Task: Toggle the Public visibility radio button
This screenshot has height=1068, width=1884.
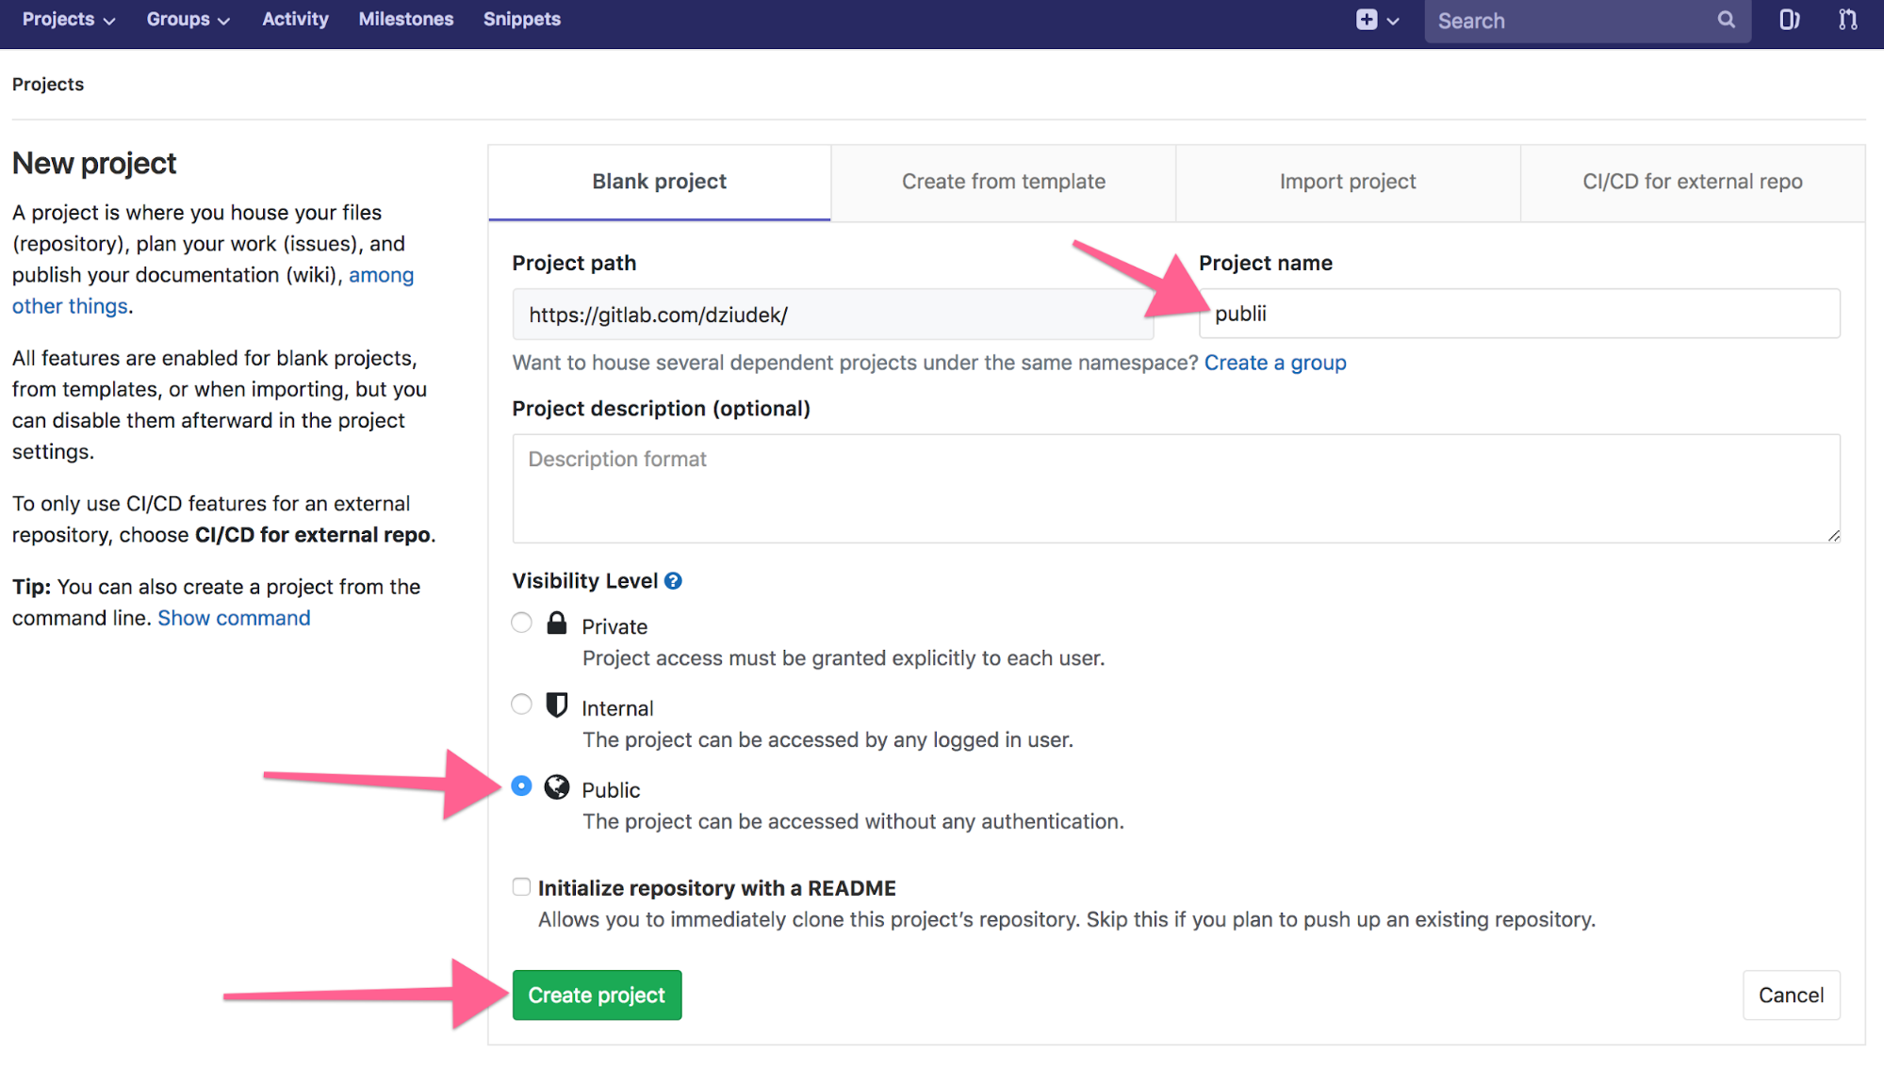Action: pyautogui.click(x=521, y=787)
